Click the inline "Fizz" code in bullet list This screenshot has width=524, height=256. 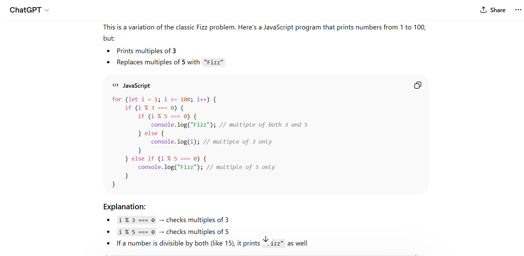pyautogui.click(x=213, y=62)
